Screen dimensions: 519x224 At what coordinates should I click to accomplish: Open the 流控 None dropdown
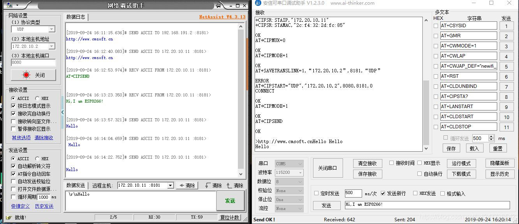tap(289, 208)
